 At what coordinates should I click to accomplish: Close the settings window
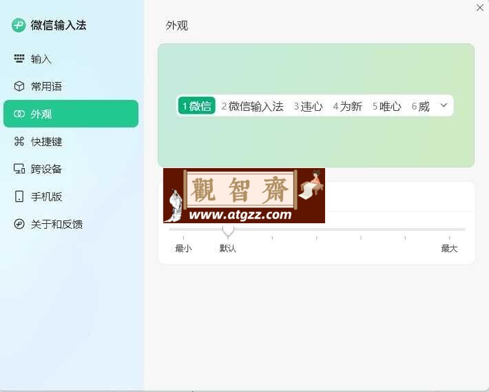point(479,8)
